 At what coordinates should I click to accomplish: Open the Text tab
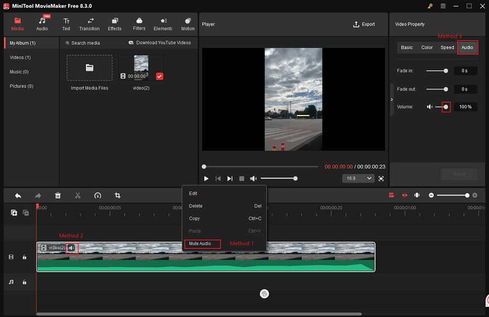click(x=66, y=24)
